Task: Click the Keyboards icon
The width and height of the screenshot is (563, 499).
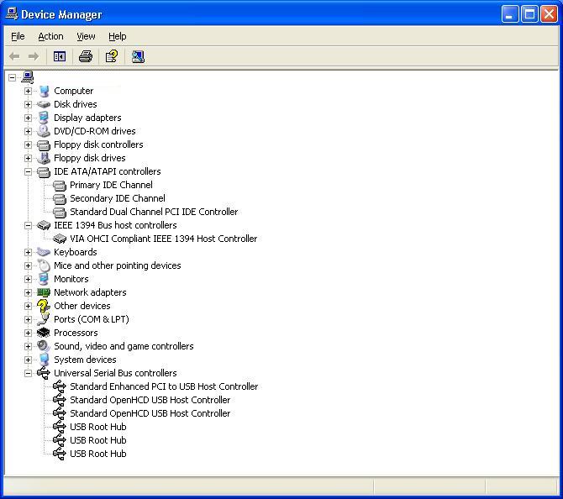Action: tap(44, 252)
